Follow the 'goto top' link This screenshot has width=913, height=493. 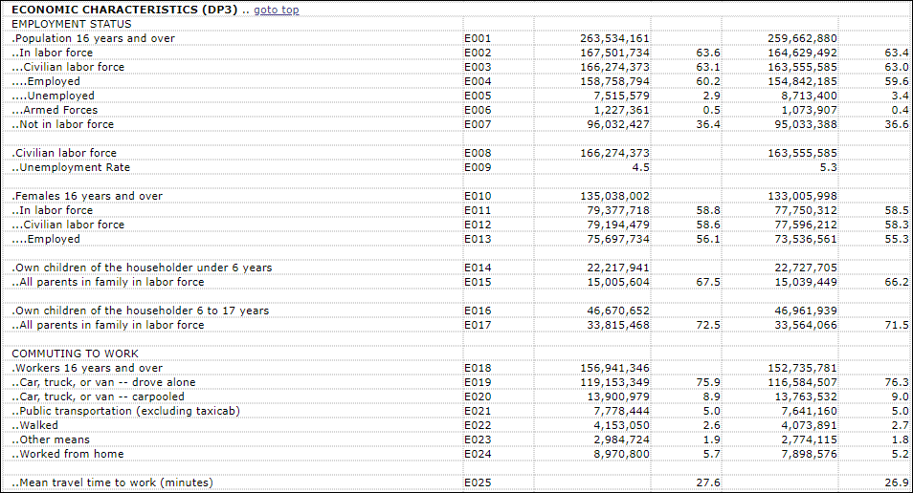276,10
